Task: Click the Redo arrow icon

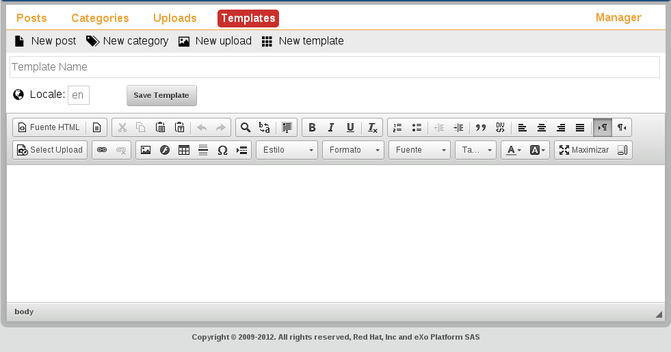Action: pos(220,127)
